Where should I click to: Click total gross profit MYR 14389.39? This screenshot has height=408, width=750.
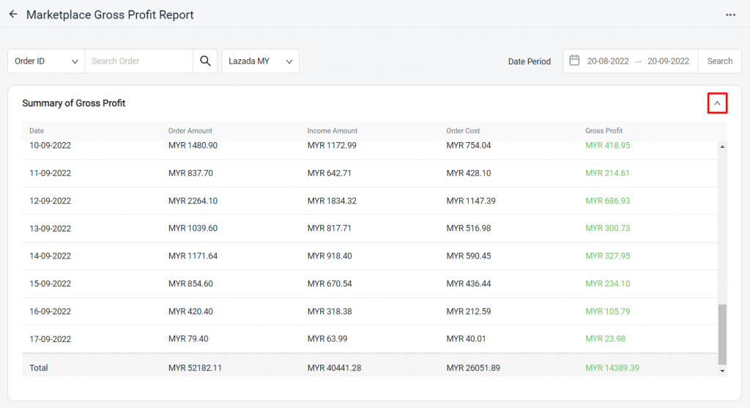(612, 368)
